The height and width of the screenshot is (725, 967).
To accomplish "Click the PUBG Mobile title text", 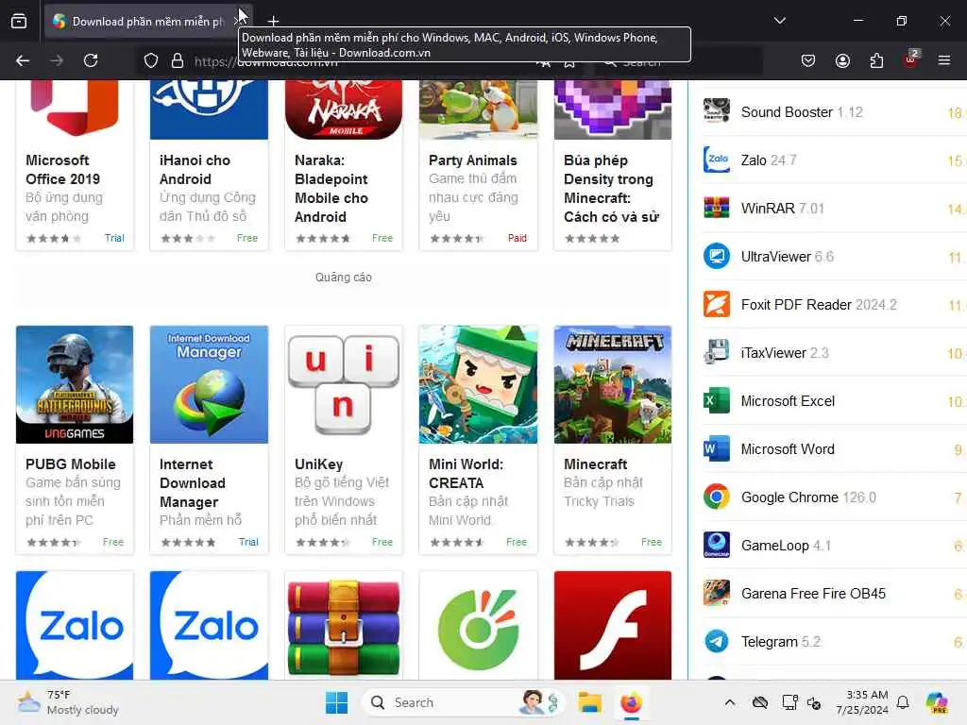I will 70,464.
